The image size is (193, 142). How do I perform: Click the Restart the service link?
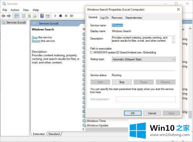[36, 41]
